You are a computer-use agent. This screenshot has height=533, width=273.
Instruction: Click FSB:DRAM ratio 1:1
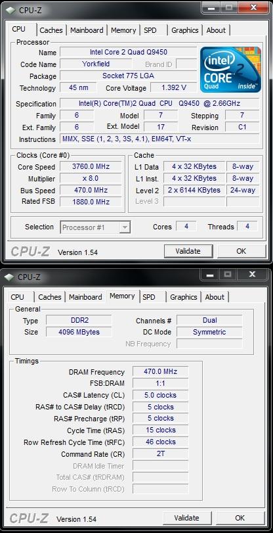[x=160, y=383]
